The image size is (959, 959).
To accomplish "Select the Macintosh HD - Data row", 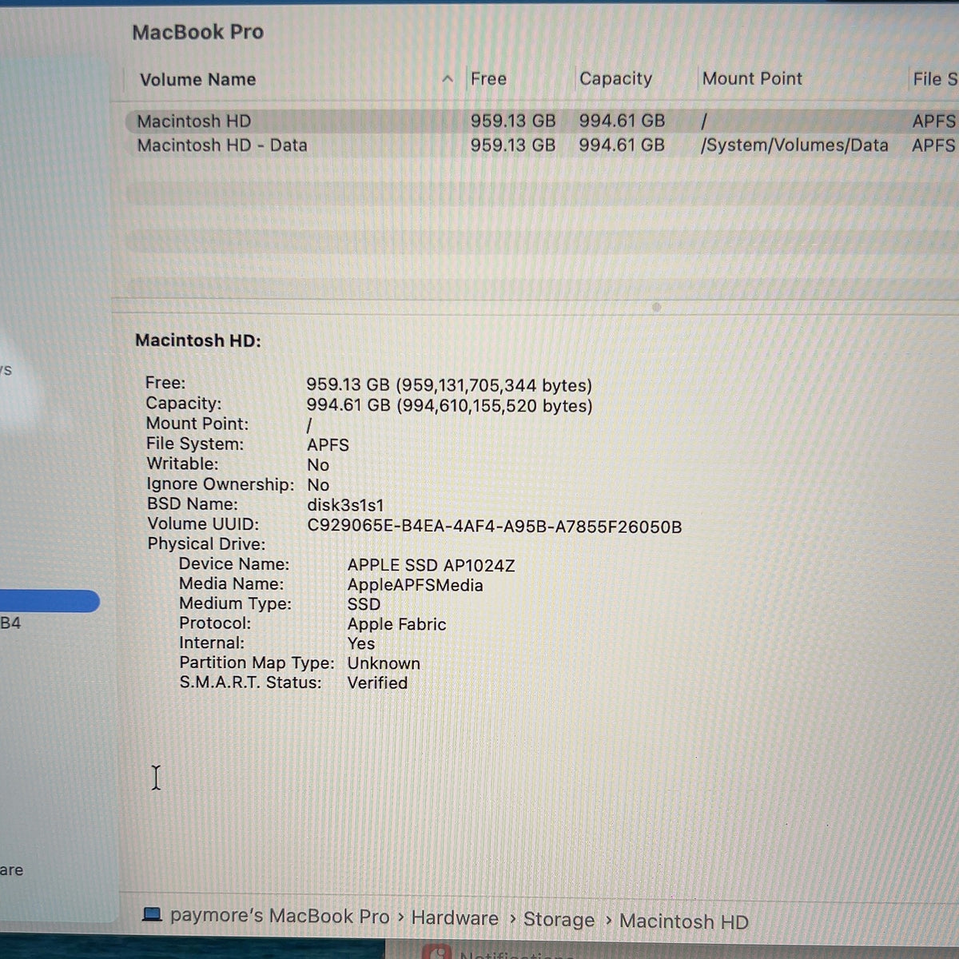I will [x=541, y=145].
